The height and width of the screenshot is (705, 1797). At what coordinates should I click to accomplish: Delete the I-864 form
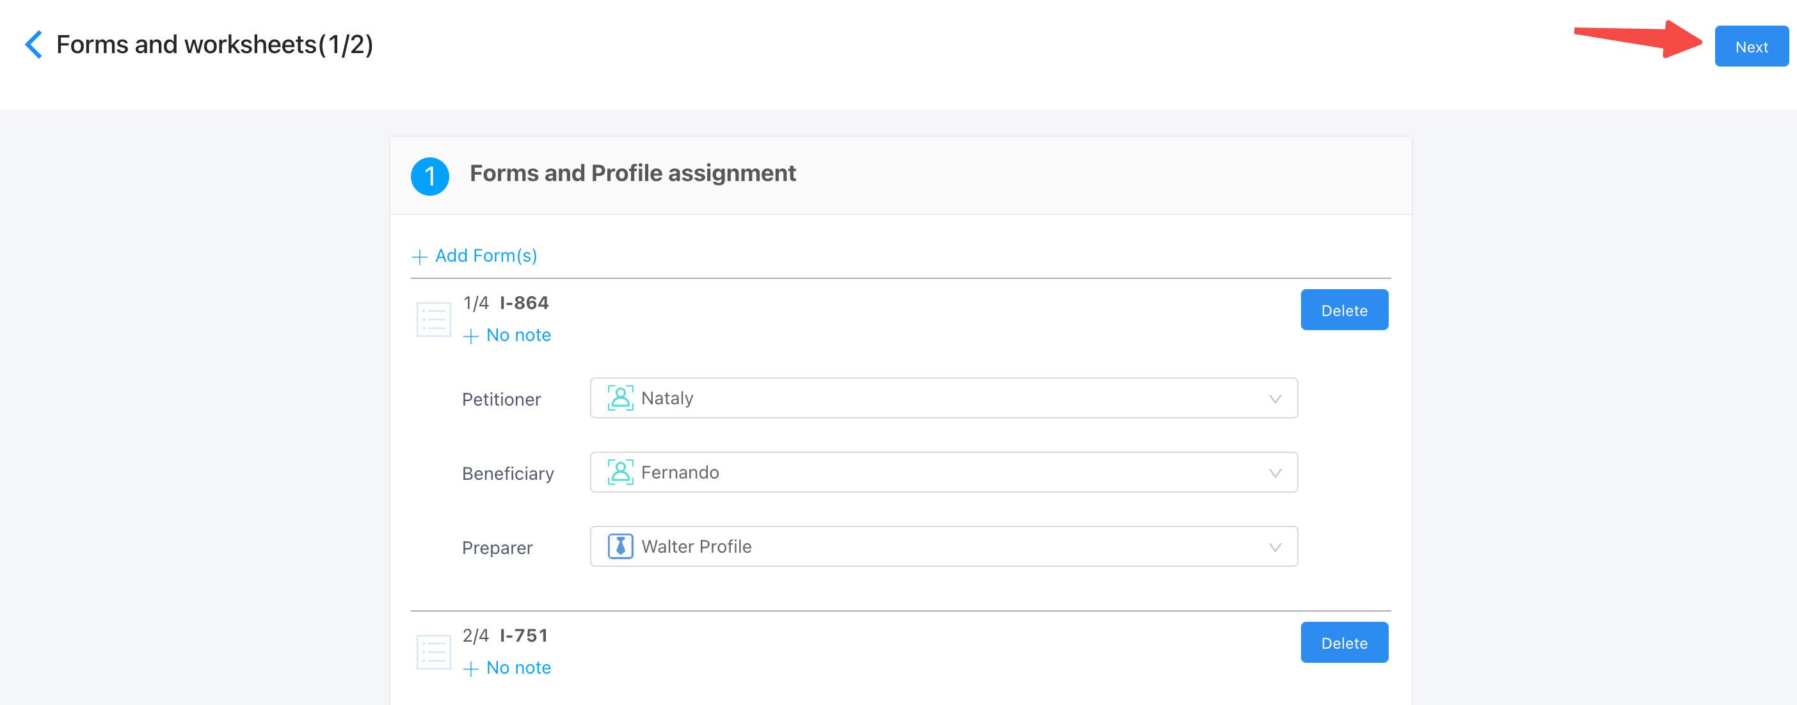tap(1343, 310)
